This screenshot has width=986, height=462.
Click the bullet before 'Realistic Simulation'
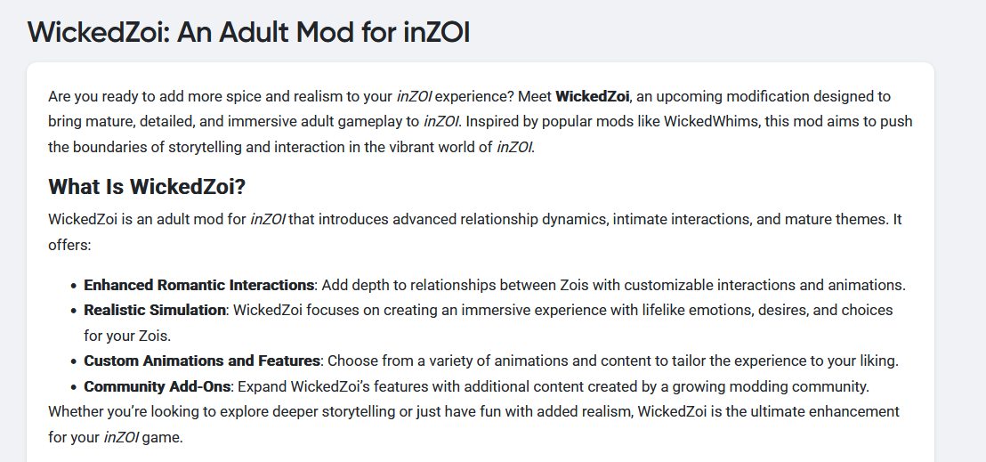coord(74,311)
